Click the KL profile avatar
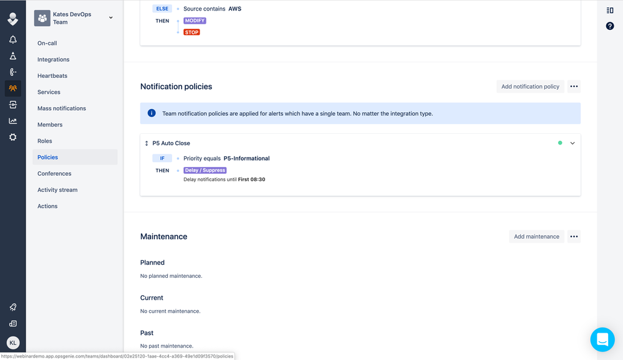 coord(12,343)
